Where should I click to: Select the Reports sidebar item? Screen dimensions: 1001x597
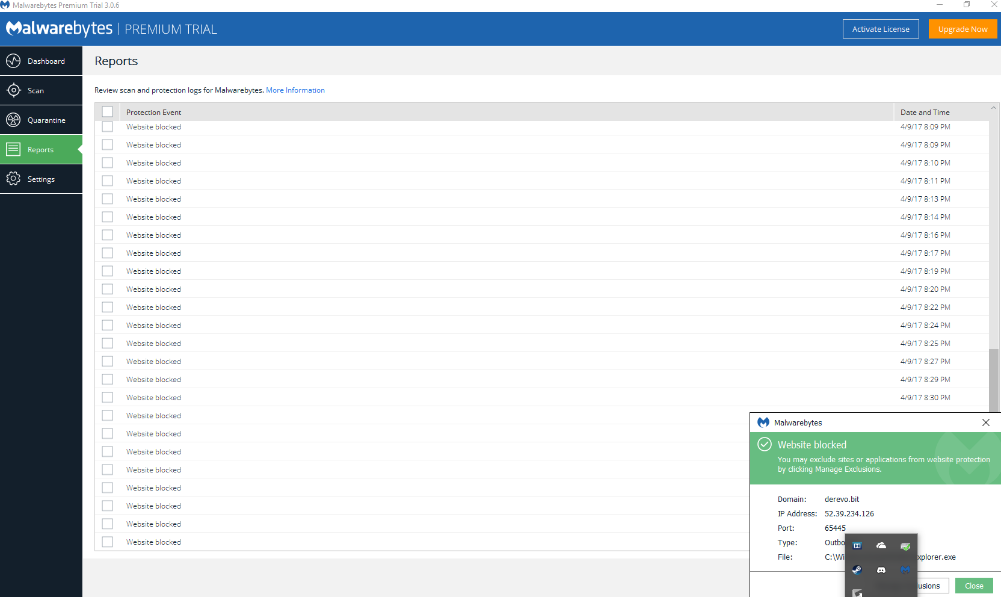point(41,149)
